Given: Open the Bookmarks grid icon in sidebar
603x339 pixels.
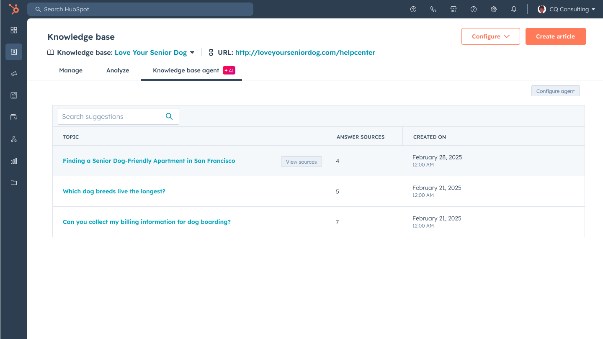Looking at the screenshot, I should click(14, 30).
